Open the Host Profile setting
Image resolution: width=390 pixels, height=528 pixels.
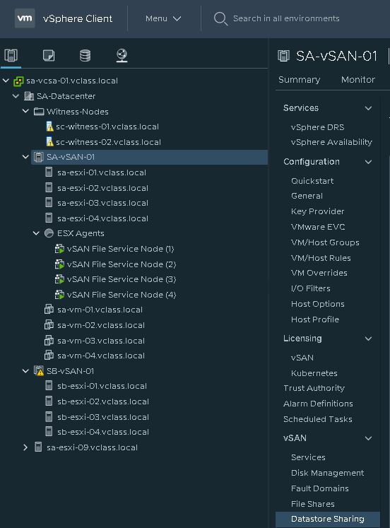315,319
